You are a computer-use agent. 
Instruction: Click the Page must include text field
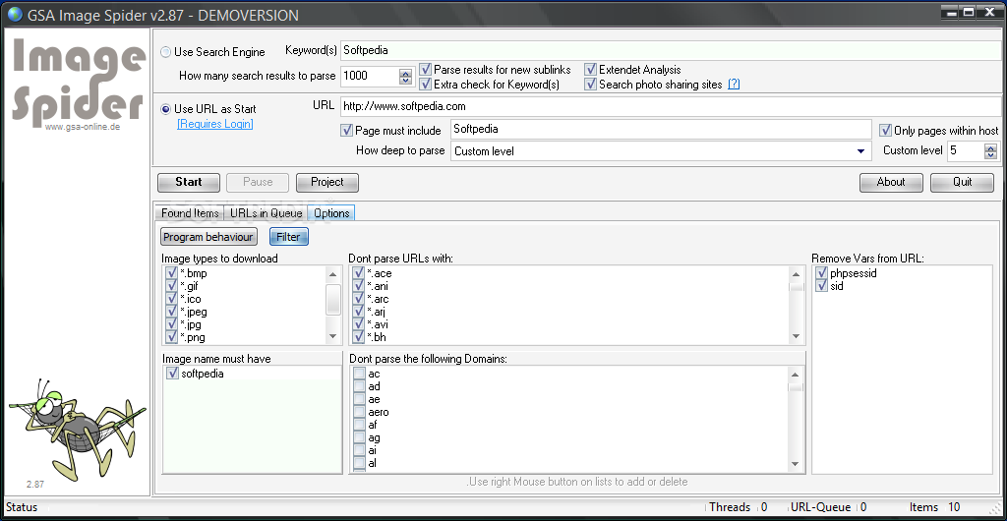coord(661,129)
